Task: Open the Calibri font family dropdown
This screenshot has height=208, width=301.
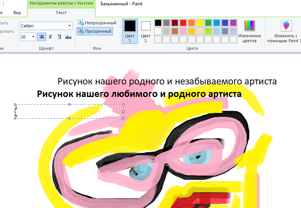Action: 70,26
